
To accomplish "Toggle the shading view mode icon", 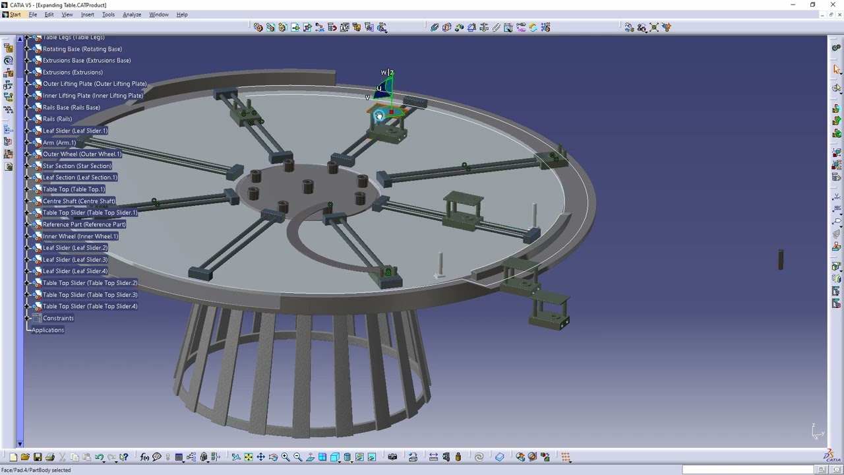I will 347,457.
